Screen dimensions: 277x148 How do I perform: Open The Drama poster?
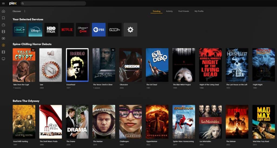pyautogui.click(x=77, y=122)
